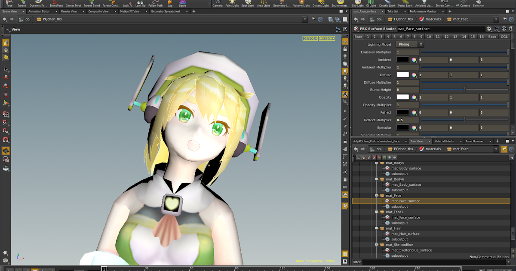Click the OGL parameter tab
This screenshot has height=271, width=516.
pyautogui.click(x=504, y=37)
